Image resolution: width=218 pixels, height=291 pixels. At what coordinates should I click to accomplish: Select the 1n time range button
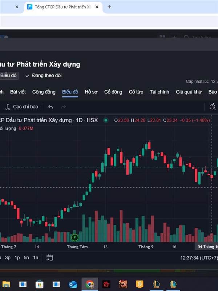(x=36, y=258)
